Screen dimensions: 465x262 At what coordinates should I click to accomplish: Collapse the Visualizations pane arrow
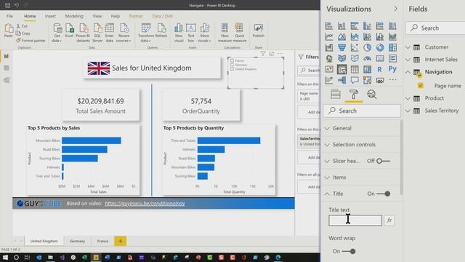click(x=395, y=9)
